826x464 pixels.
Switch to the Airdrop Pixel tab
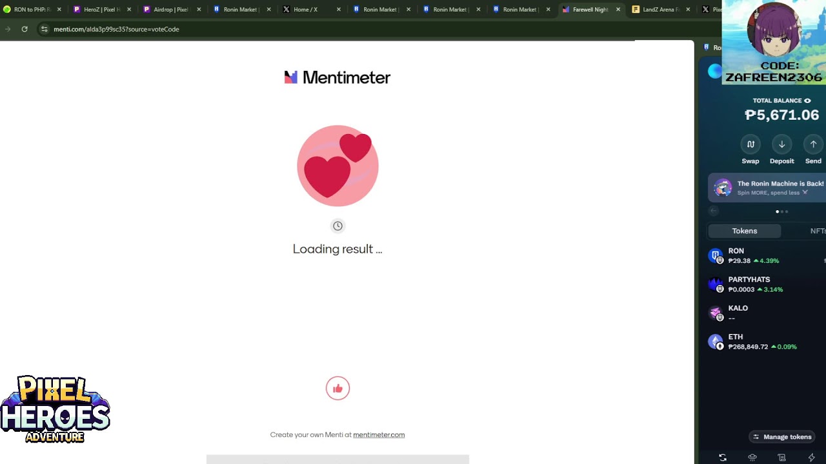(172, 10)
